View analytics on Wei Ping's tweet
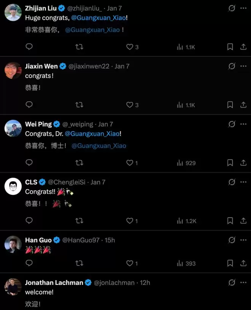This screenshot has height=310, width=251. [180, 163]
